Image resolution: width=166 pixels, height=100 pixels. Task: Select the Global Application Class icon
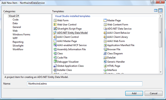55,66
